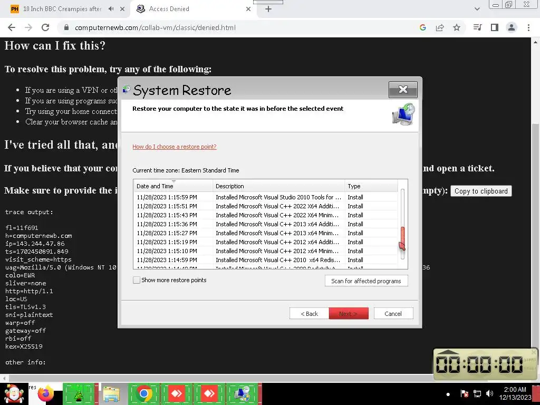This screenshot has height=405, width=540.
Task: Click Scan for affected programs
Action: click(x=366, y=281)
